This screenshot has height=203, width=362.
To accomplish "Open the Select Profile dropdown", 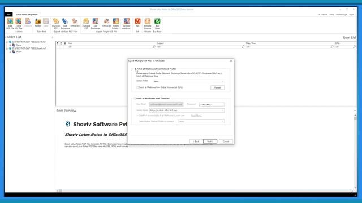I will click(x=188, y=81).
